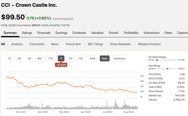Select the 1D chart range
This screenshot has width=188, height=116.
click(x=9, y=58)
